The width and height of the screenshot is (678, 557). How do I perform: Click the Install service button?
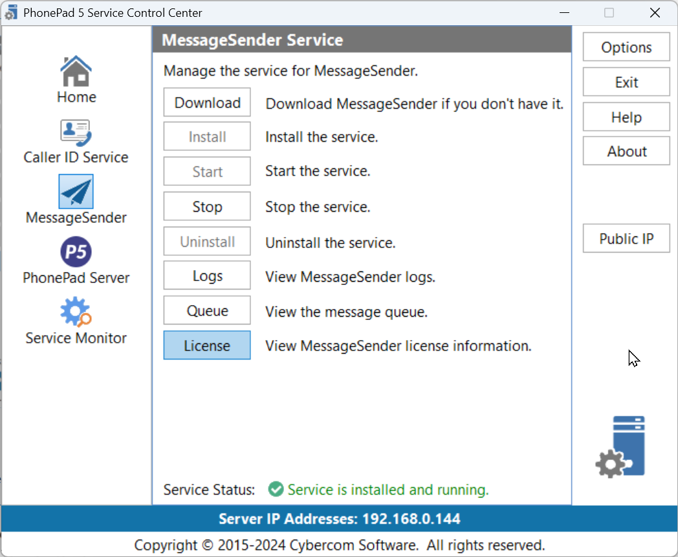pyautogui.click(x=207, y=137)
